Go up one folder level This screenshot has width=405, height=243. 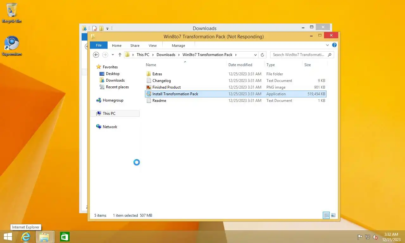coord(120,55)
